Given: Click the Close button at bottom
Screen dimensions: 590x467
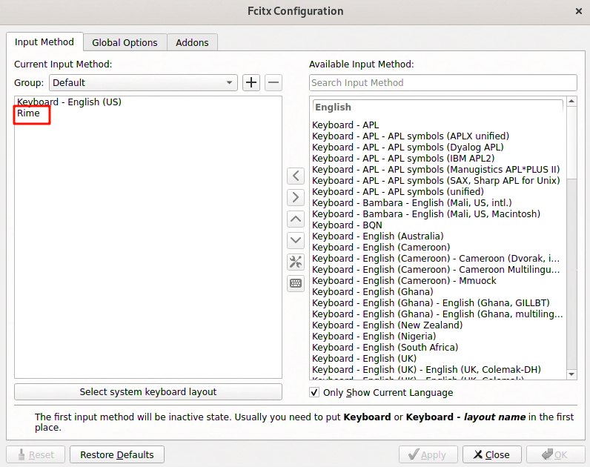Looking at the screenshot, I should pyautogui.click(x=491, y=454).
